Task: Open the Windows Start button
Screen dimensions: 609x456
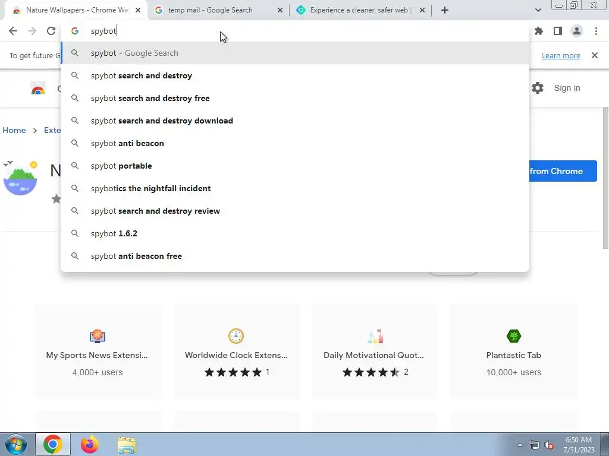Action: (15, 444)
